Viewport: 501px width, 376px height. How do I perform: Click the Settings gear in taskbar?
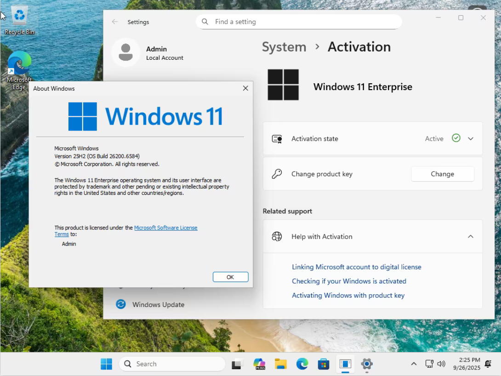point(366,364)
